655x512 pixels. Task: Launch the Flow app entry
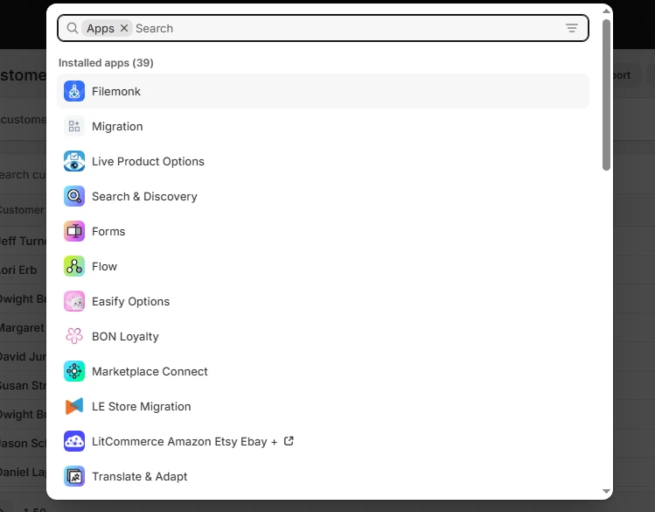[323, 266]
